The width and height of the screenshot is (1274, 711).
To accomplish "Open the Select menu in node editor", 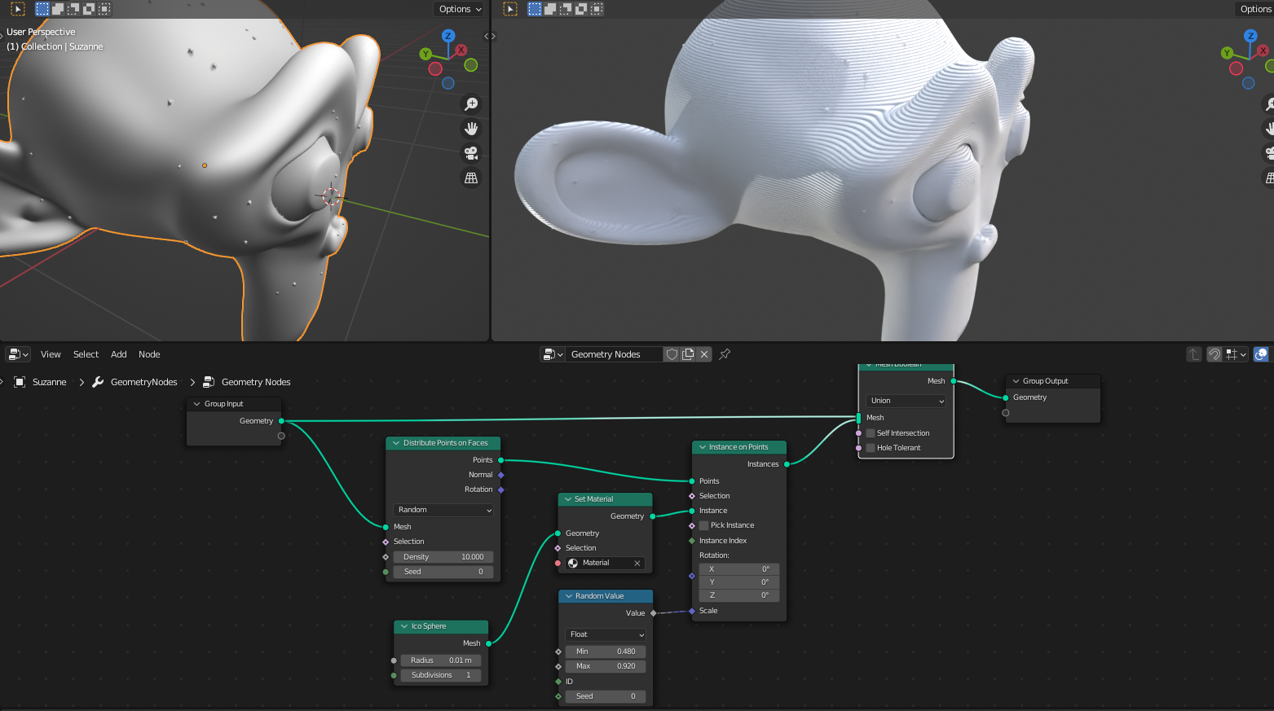I will tap(86, 354).
